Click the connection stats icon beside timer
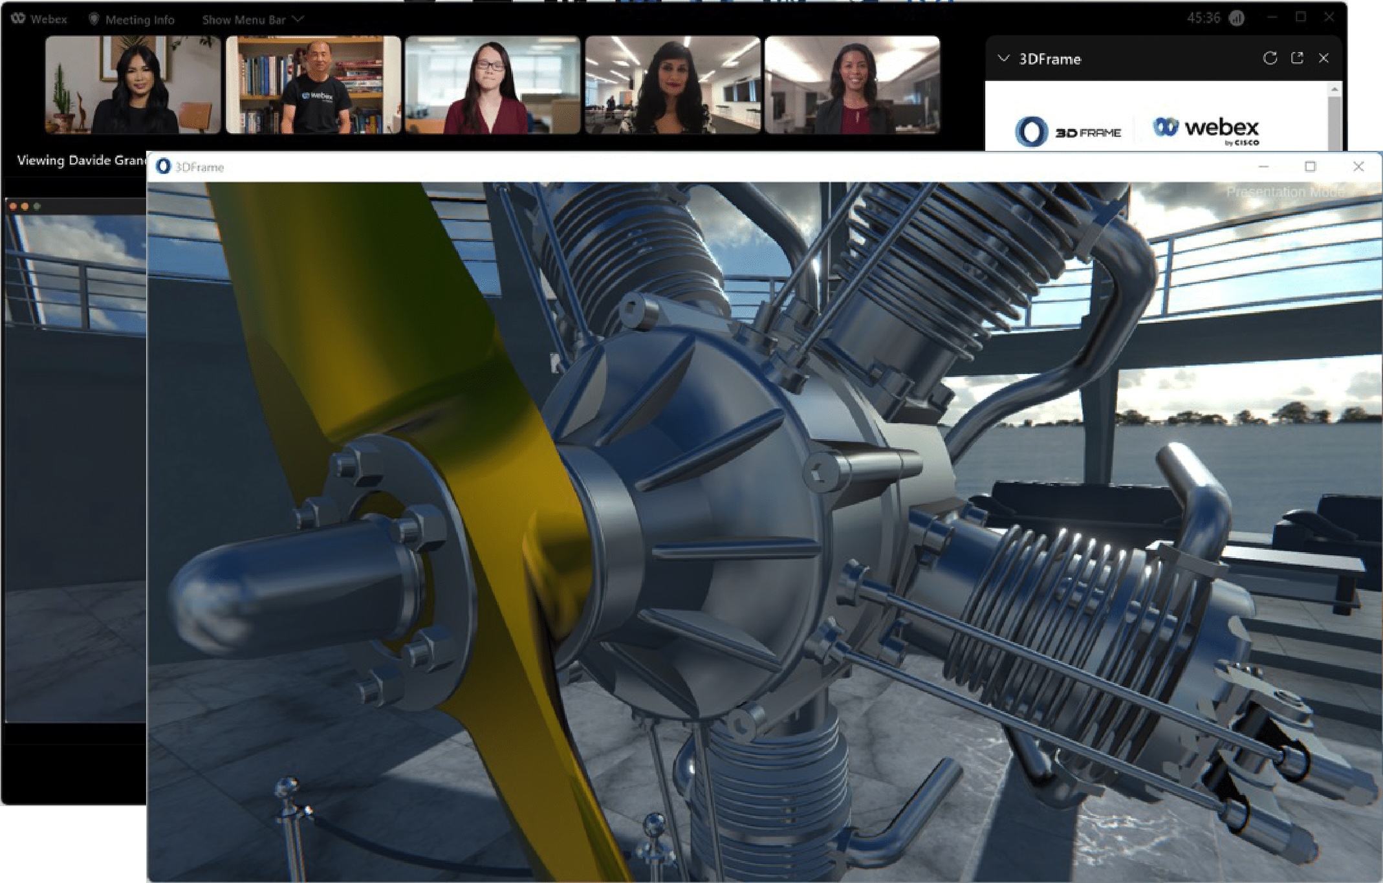Viewport: 1383px width, 883px height. (x=1237, y=19)
